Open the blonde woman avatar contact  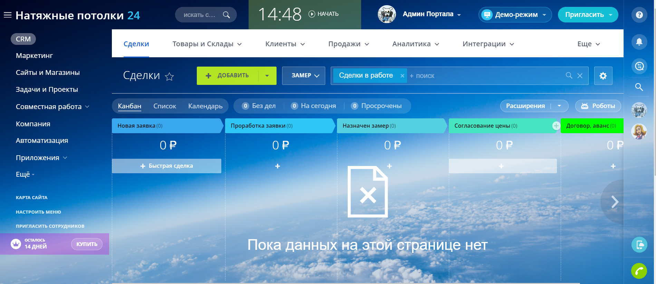pos(639,131)
